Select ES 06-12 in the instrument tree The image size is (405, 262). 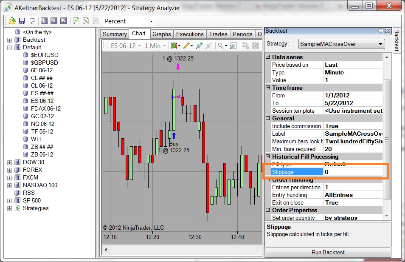point(42,101)
